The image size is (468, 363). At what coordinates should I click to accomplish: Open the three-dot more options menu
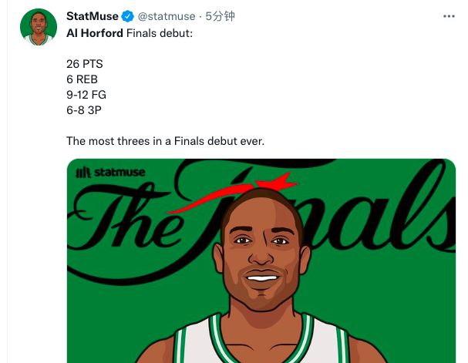(x=449, y=16)
